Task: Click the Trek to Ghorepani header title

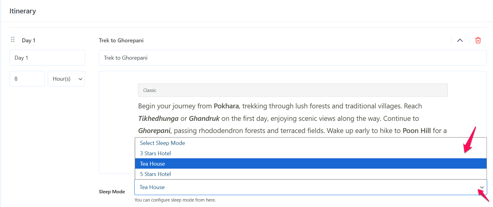Action: point(121,40)
